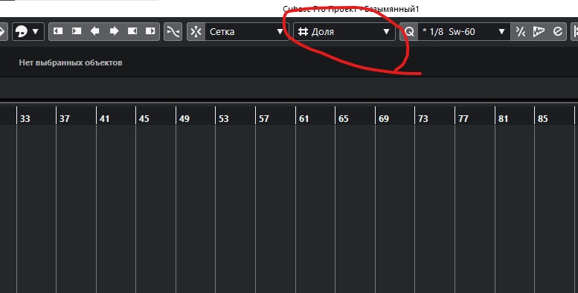Click bar 41 on the ruler
Image resolution: width=578 pixels, height=293 pixels.
(x=104, y=119)
